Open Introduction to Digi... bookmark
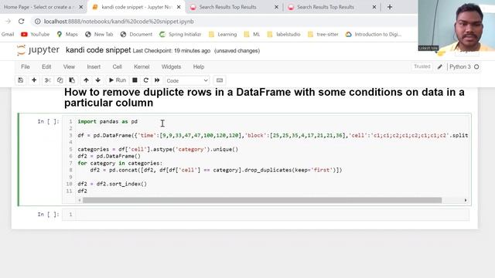This screenshot has height=278, width=495. pyautogui.click(x=373, y=34)
